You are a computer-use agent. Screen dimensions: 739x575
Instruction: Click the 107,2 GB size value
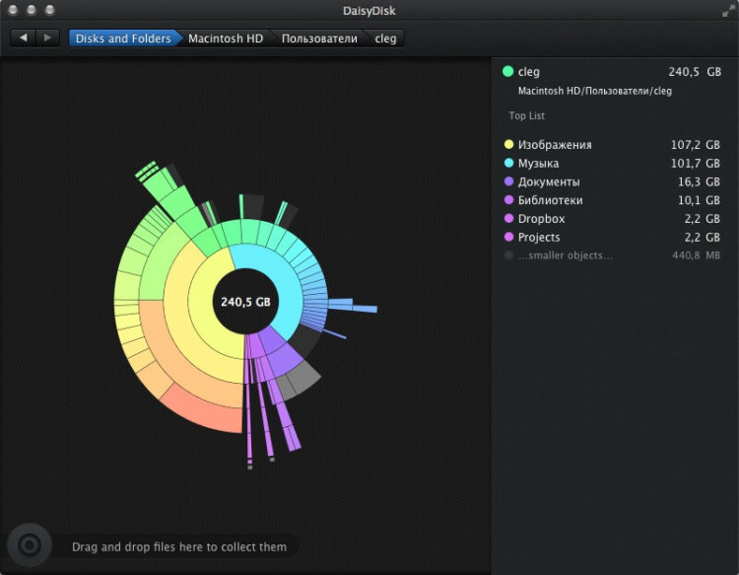coord(696,145)
